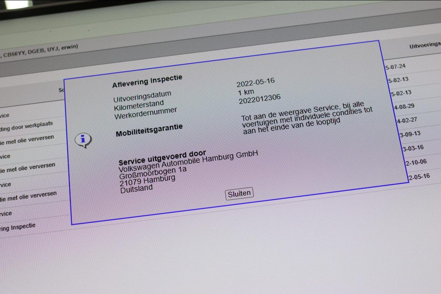Click the Uitvoerings column header
Screen dimensions: 441x294
(x=425, y=45)
